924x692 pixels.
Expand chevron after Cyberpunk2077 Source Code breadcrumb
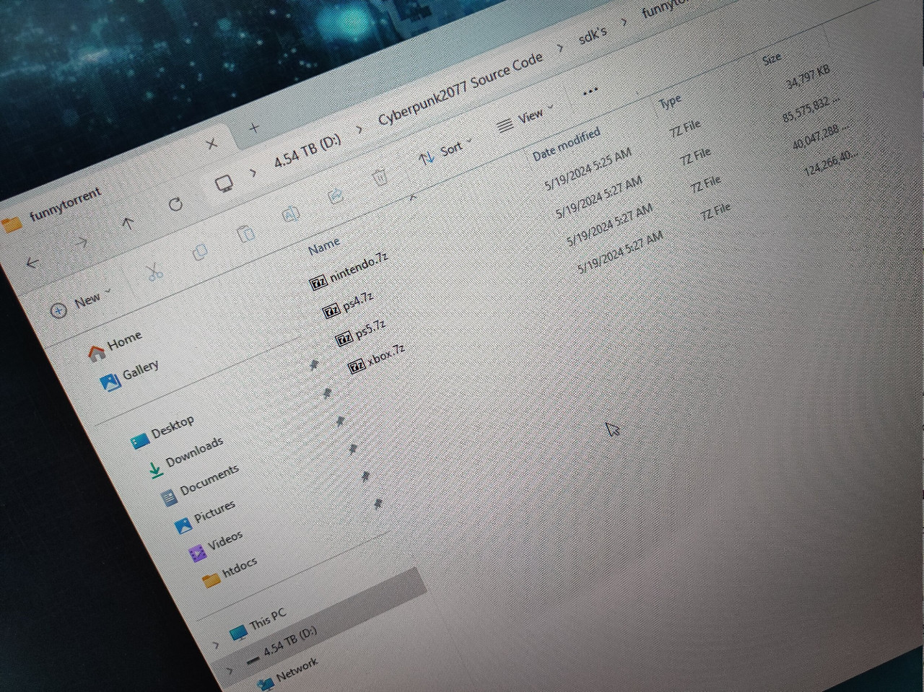point(560,48)
